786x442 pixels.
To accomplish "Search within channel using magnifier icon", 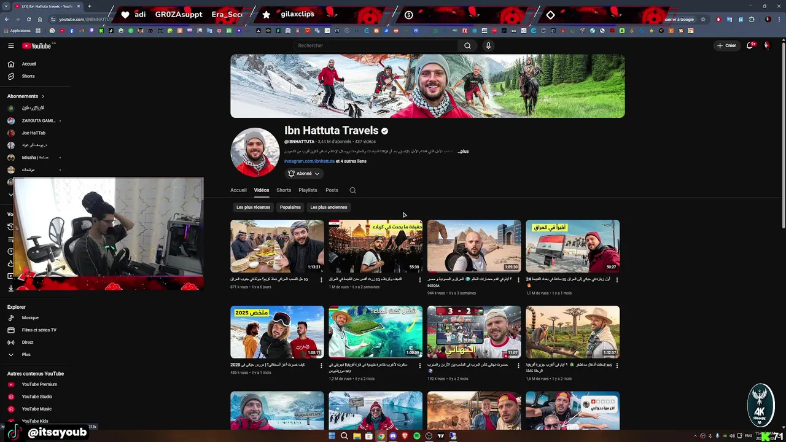I will 352,190.
